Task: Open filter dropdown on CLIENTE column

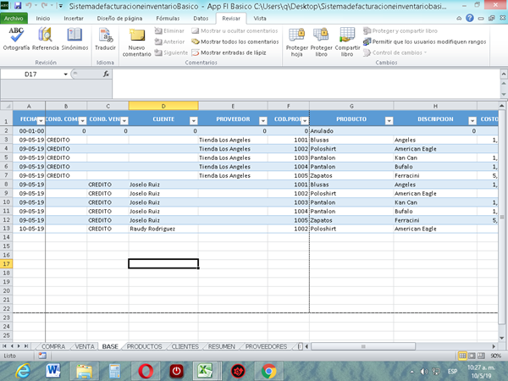Action: (x=192, y=120)
